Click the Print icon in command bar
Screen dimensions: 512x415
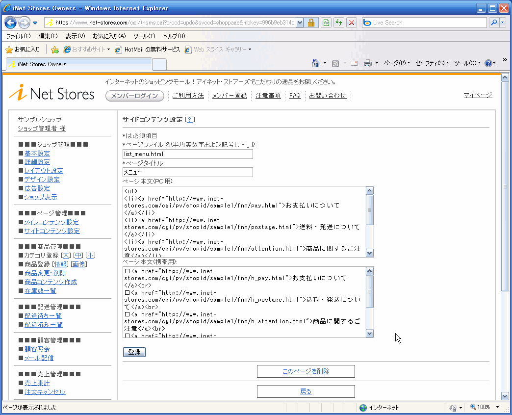[367, 63]
